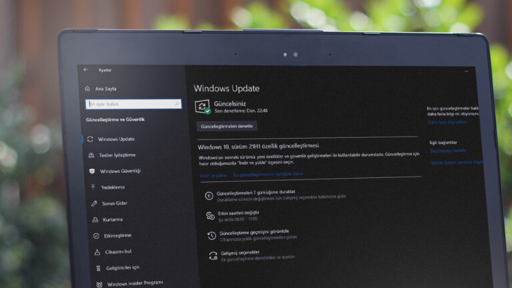512x288 pixels.
Task: Click the Sorun Gider wrench icon
Action: point(94,203)
